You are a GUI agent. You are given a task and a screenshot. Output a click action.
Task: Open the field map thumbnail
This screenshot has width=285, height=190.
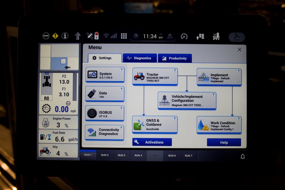coord(60,57)
